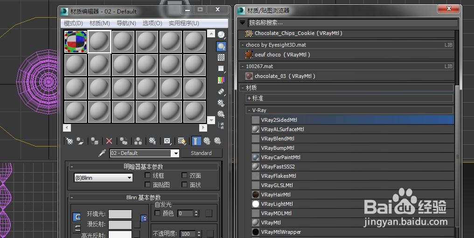The image size is (474, 238).
Task: Toggle checkered Background for sample slot
Action: click(x=221, y=57)
